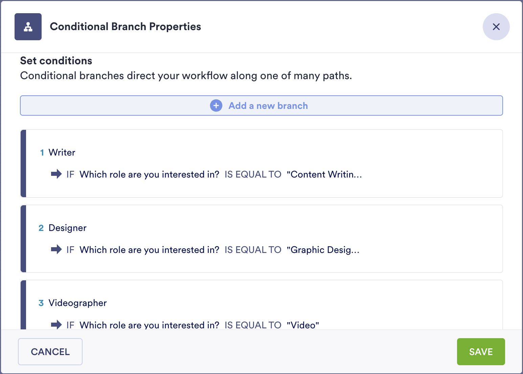Image resolution: width=523 pixels, height=374 pixels.
Task: Click IS EQUAL TO operator in Writer branch
Action: (253, 174)
